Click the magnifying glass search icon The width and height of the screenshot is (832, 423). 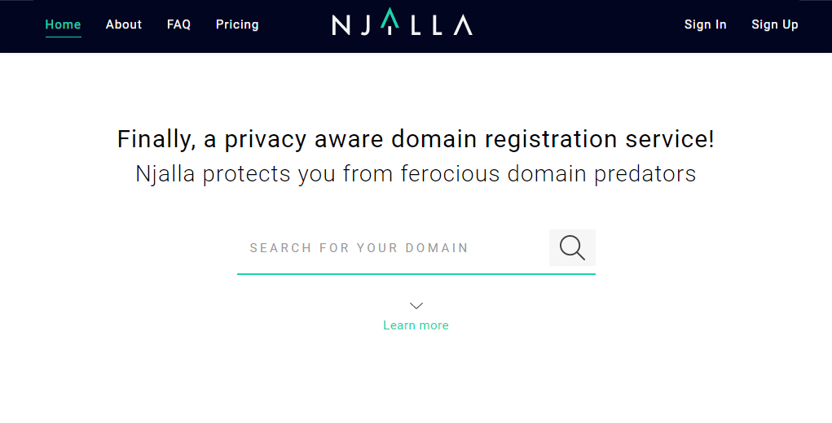point(572,248)
